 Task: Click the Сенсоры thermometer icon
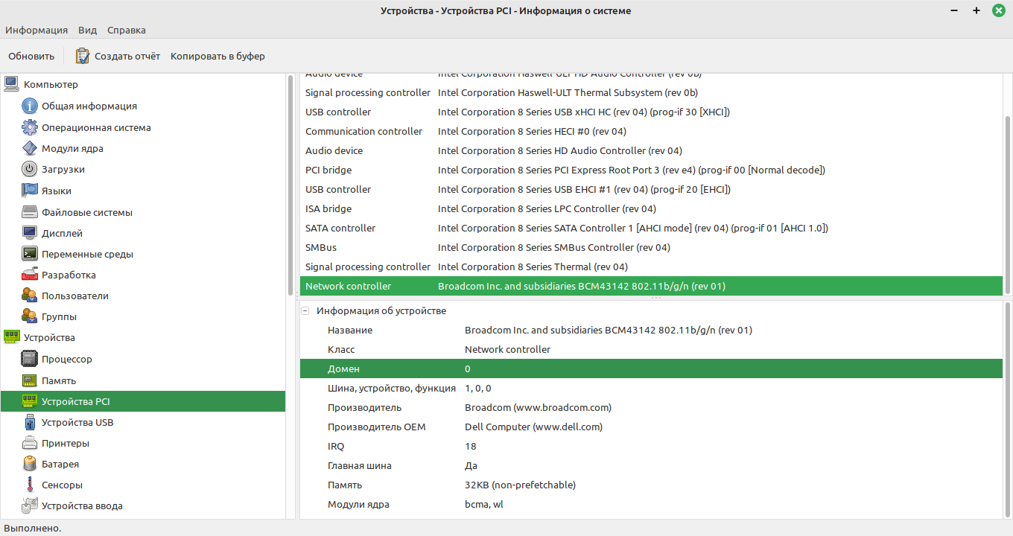click(30, 485)
